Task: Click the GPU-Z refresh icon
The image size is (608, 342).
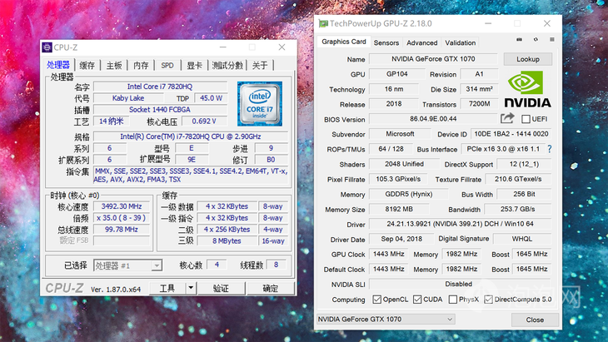Action: [x=536, y=39]
